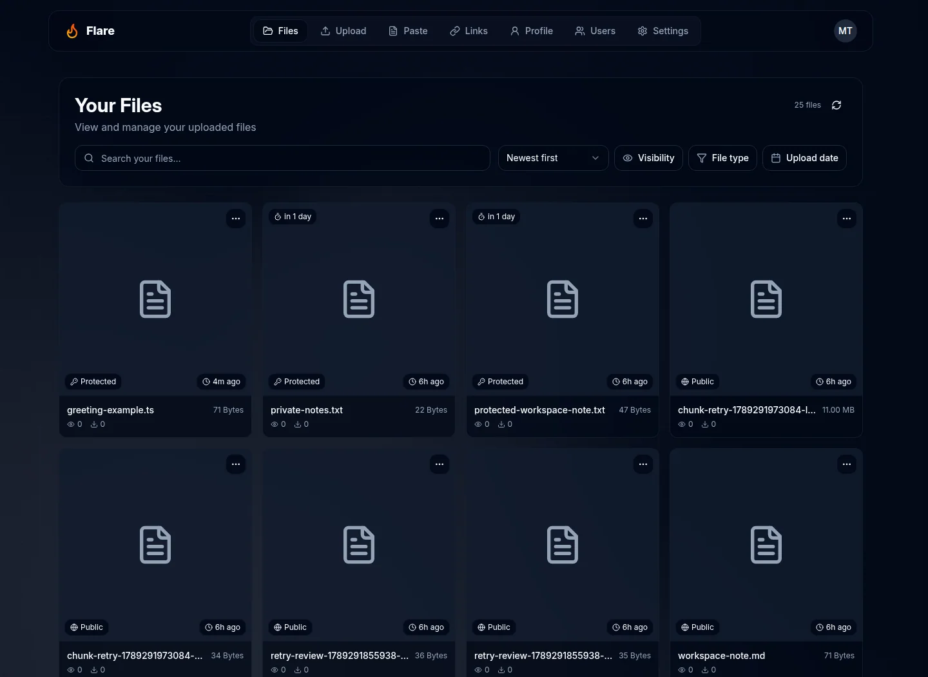Open the File type filter
Image resolution: width=928 pixels, height=677 pixels.
(722, 158)
